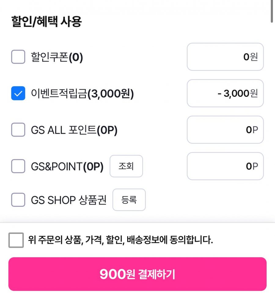The image size is (275, 293).
Task: Tick the GS&POINT checkbox
Action: tap(18, 166)
